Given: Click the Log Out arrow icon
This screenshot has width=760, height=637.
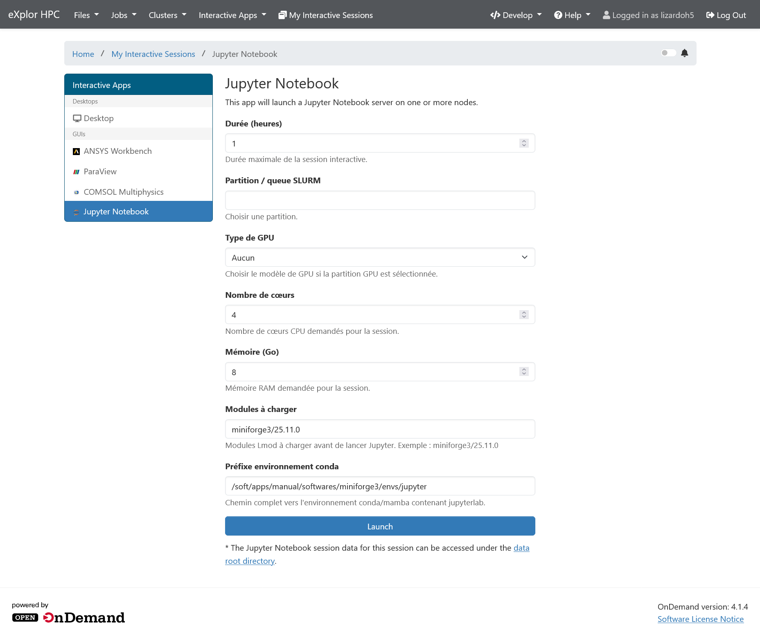Looking at the screenshot, I should (x=710, y=15).
